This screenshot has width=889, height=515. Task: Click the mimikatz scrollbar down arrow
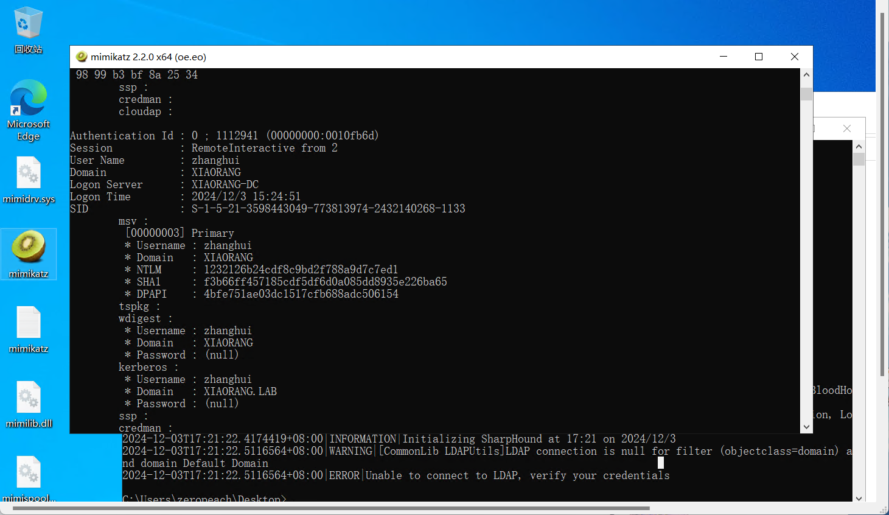[x=806, y=427]
